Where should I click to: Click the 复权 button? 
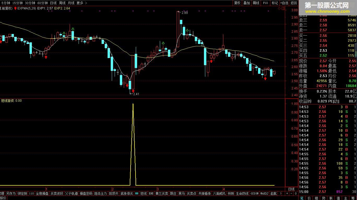tap(237, 3)
